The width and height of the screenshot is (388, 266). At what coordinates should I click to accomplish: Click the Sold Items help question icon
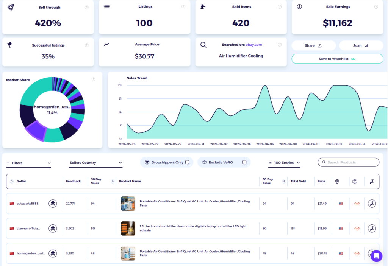tap(280, 7)
